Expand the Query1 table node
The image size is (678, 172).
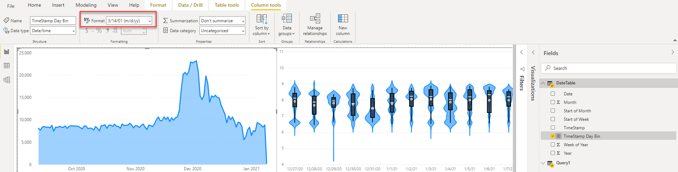pyautogui.click(x=543, y=163)
